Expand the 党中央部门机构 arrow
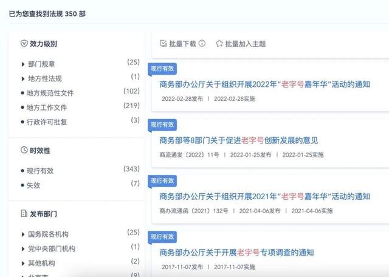389x277 pixels. [23, 248]
